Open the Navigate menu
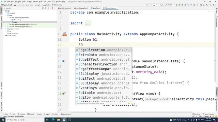This screenshot has width=218, height=122. tap(18, 2)
